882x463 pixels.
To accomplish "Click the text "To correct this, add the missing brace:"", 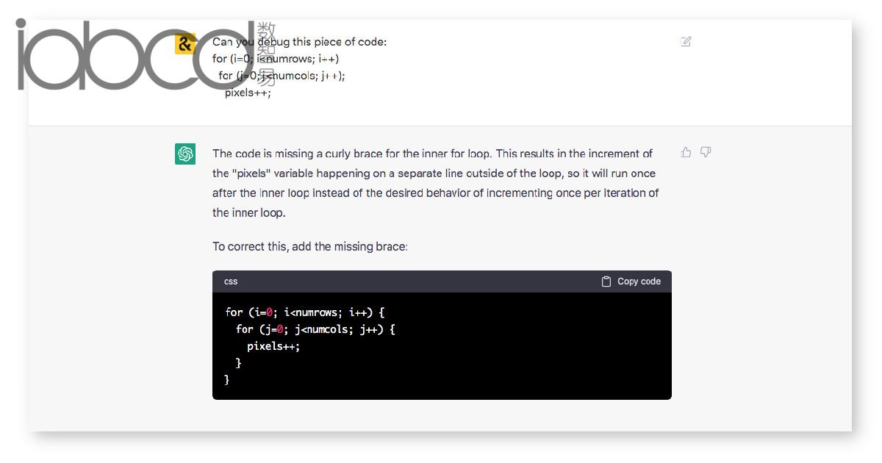I will [x=310, y=246].
